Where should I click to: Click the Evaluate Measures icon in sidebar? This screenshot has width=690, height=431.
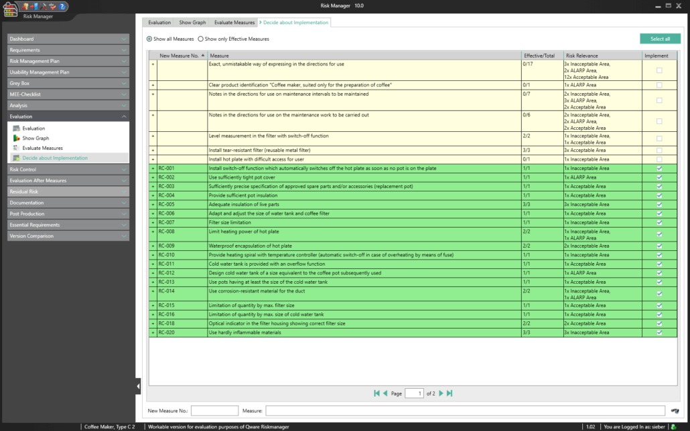(x=16, y=148)
